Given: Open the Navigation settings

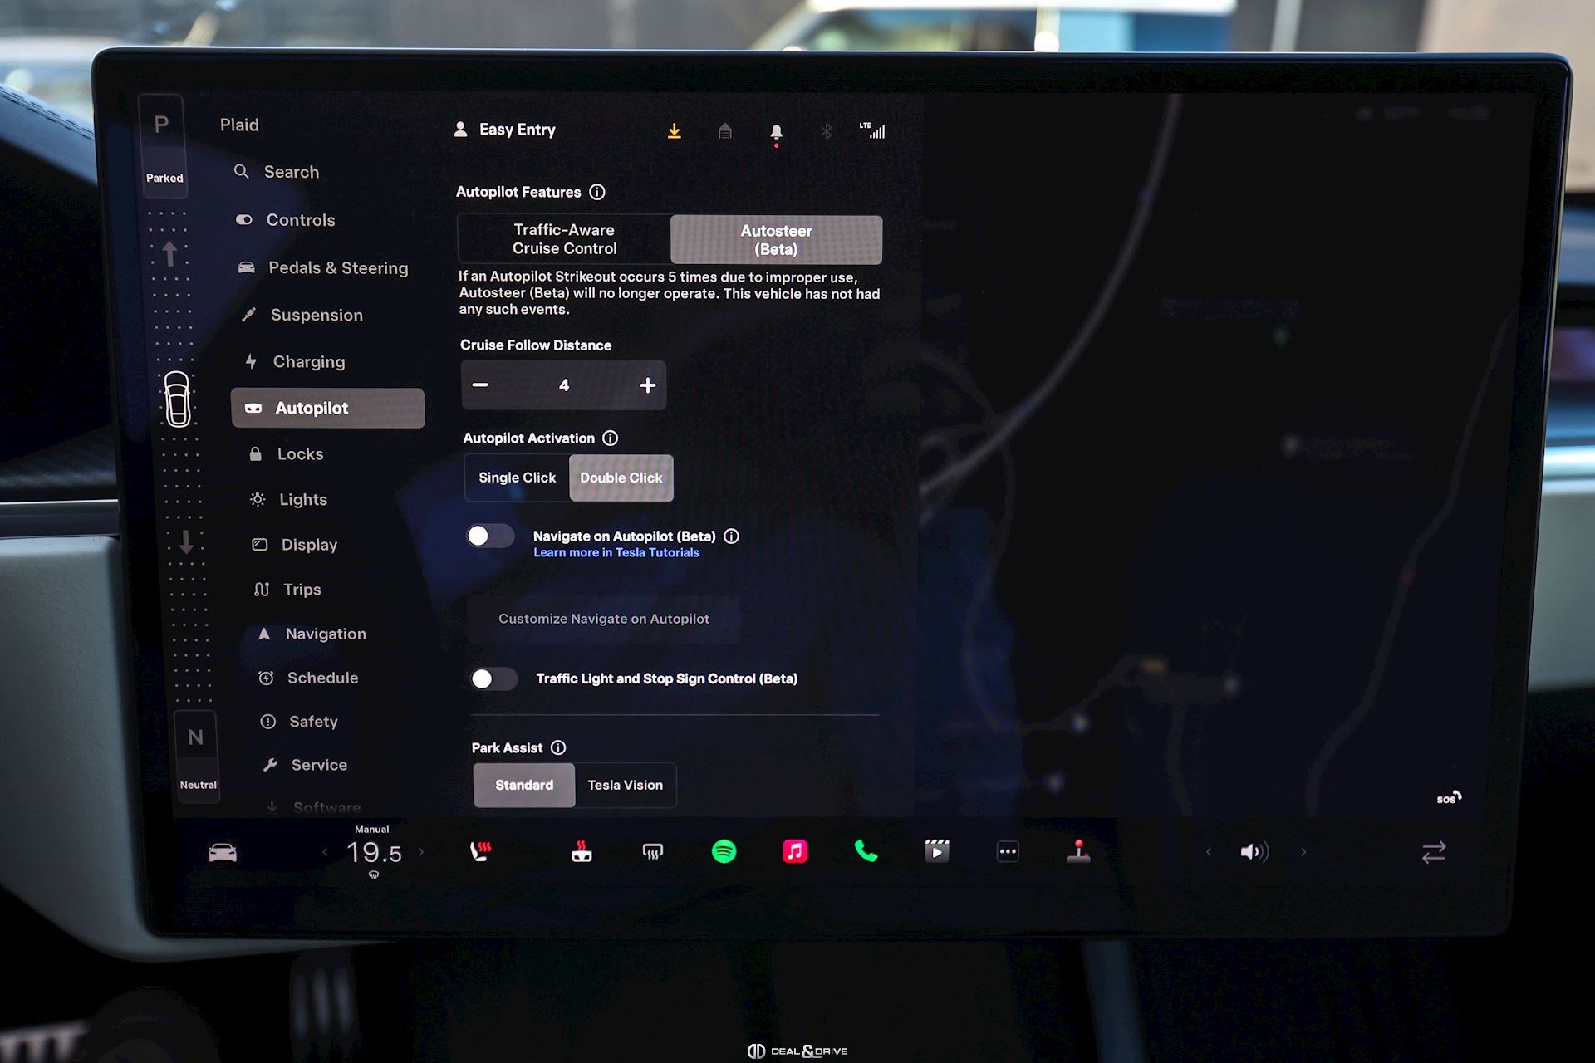Looking at the screenshot, I should pyautogui.click(x=312, y=634).
